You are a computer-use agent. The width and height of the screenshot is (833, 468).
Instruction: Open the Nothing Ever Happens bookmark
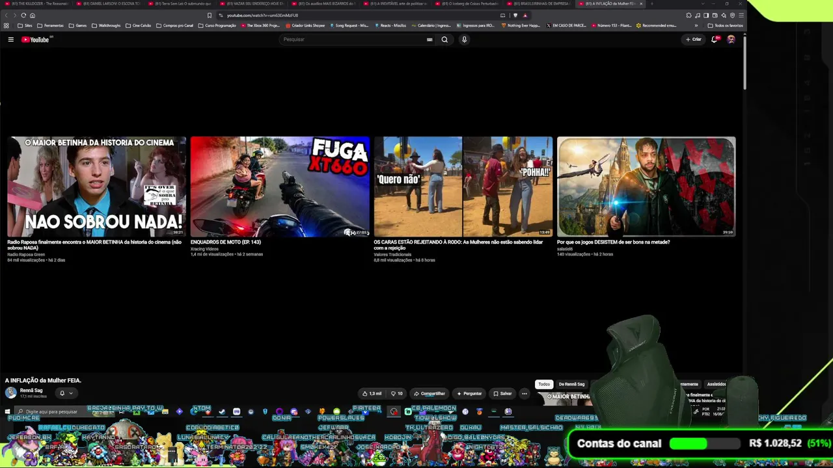521,25
